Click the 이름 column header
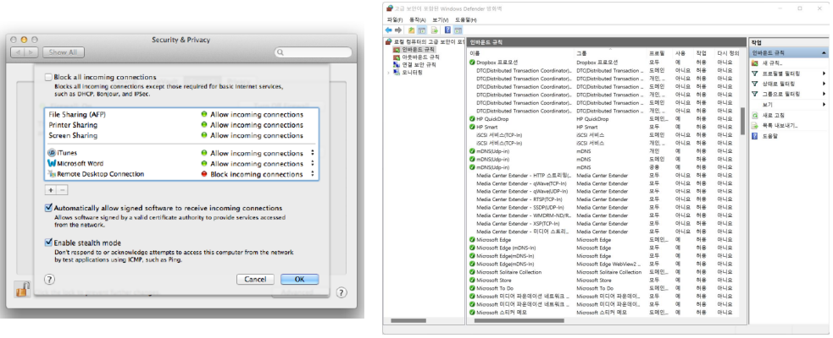833x338 pixels. pyautogui.click(x=475, y=53)
